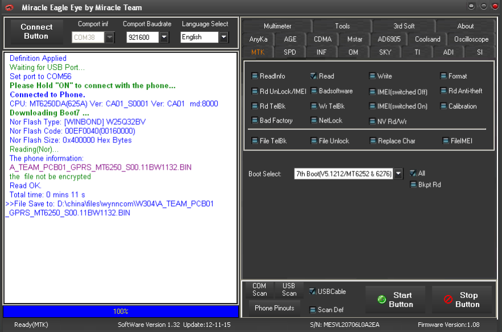Toggle IMEI(switched Off) checkbox
This screenshot has width=502, height=332.
tap(372, 92)
